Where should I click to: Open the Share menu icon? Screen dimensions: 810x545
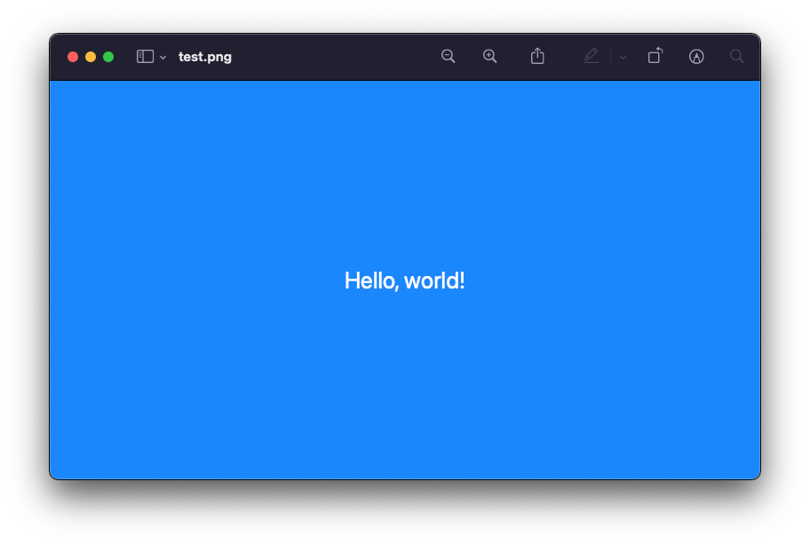tap(537, 56)
